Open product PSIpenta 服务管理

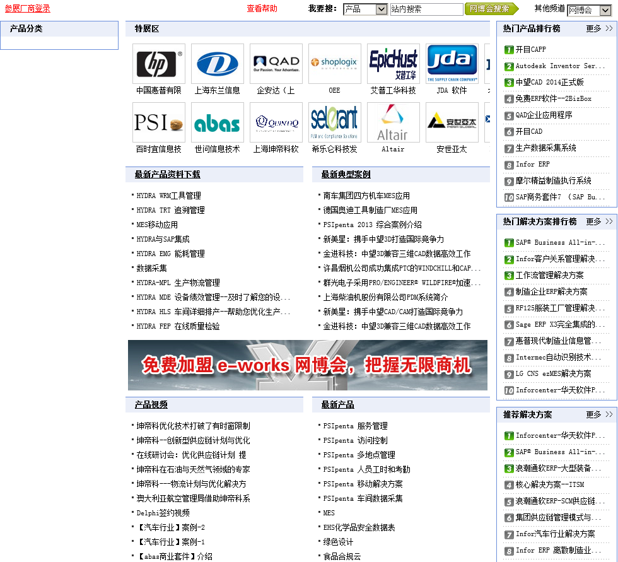(356, 426)
